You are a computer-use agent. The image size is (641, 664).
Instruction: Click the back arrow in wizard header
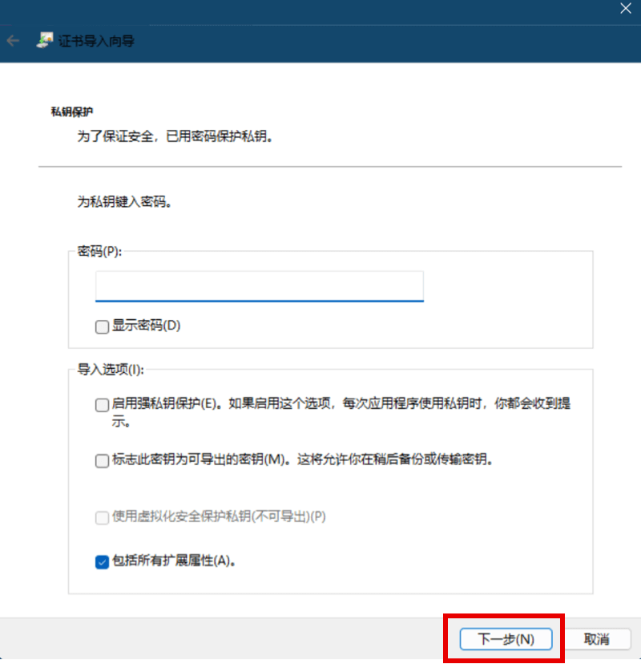coord(13,41)
